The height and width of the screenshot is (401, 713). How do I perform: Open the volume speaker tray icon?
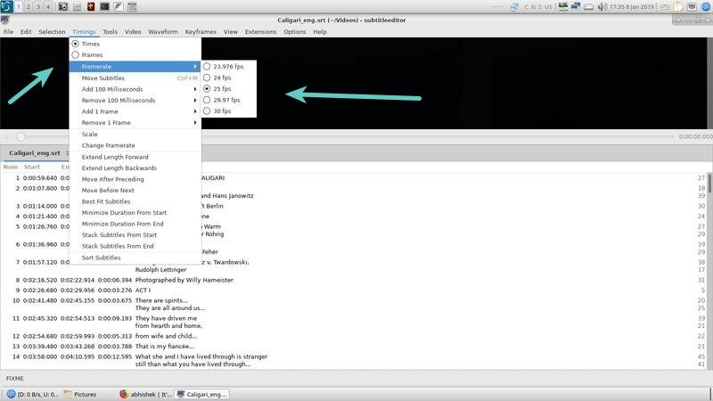602,7
